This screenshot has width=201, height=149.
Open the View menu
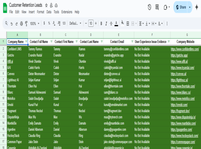tap(24, 12)
